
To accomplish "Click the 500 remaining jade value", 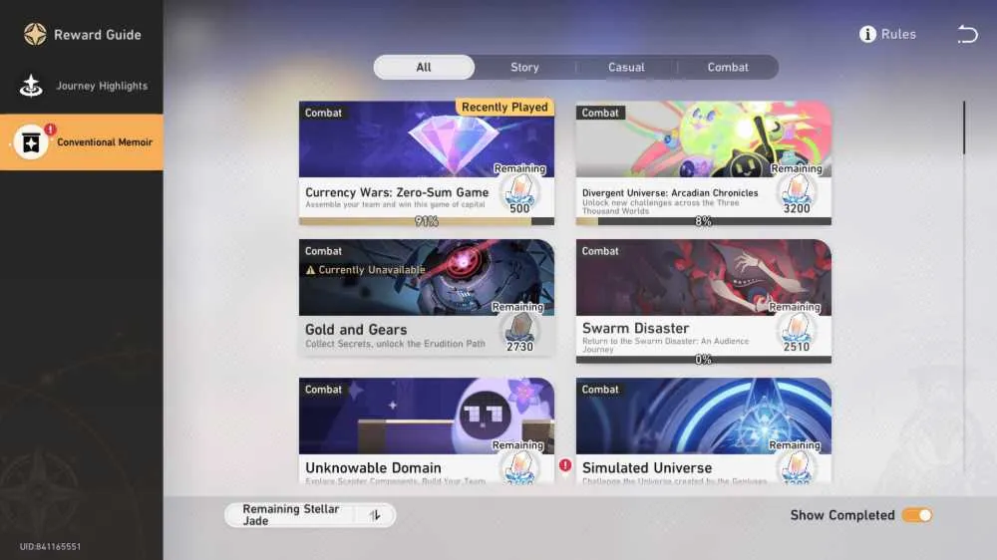I will (519, 208).
